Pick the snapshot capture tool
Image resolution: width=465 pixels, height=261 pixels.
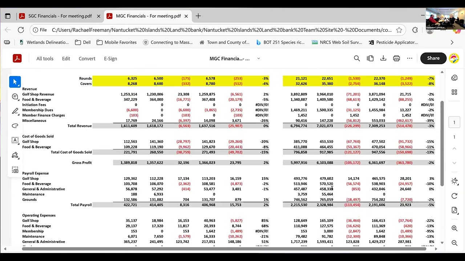pos(15,170)
